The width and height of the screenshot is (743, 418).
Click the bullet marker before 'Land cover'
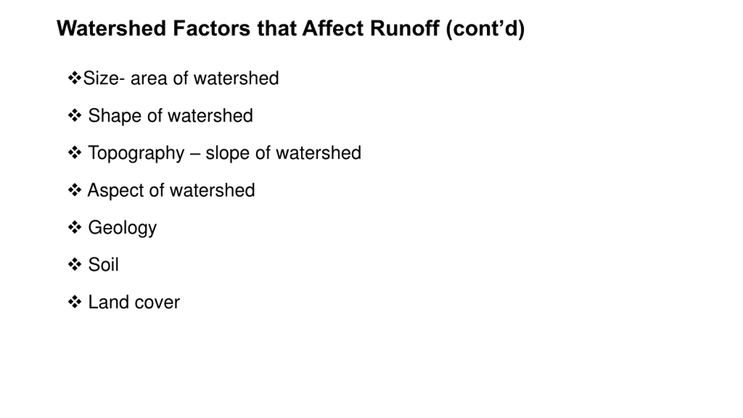click(x=75, y=302)
